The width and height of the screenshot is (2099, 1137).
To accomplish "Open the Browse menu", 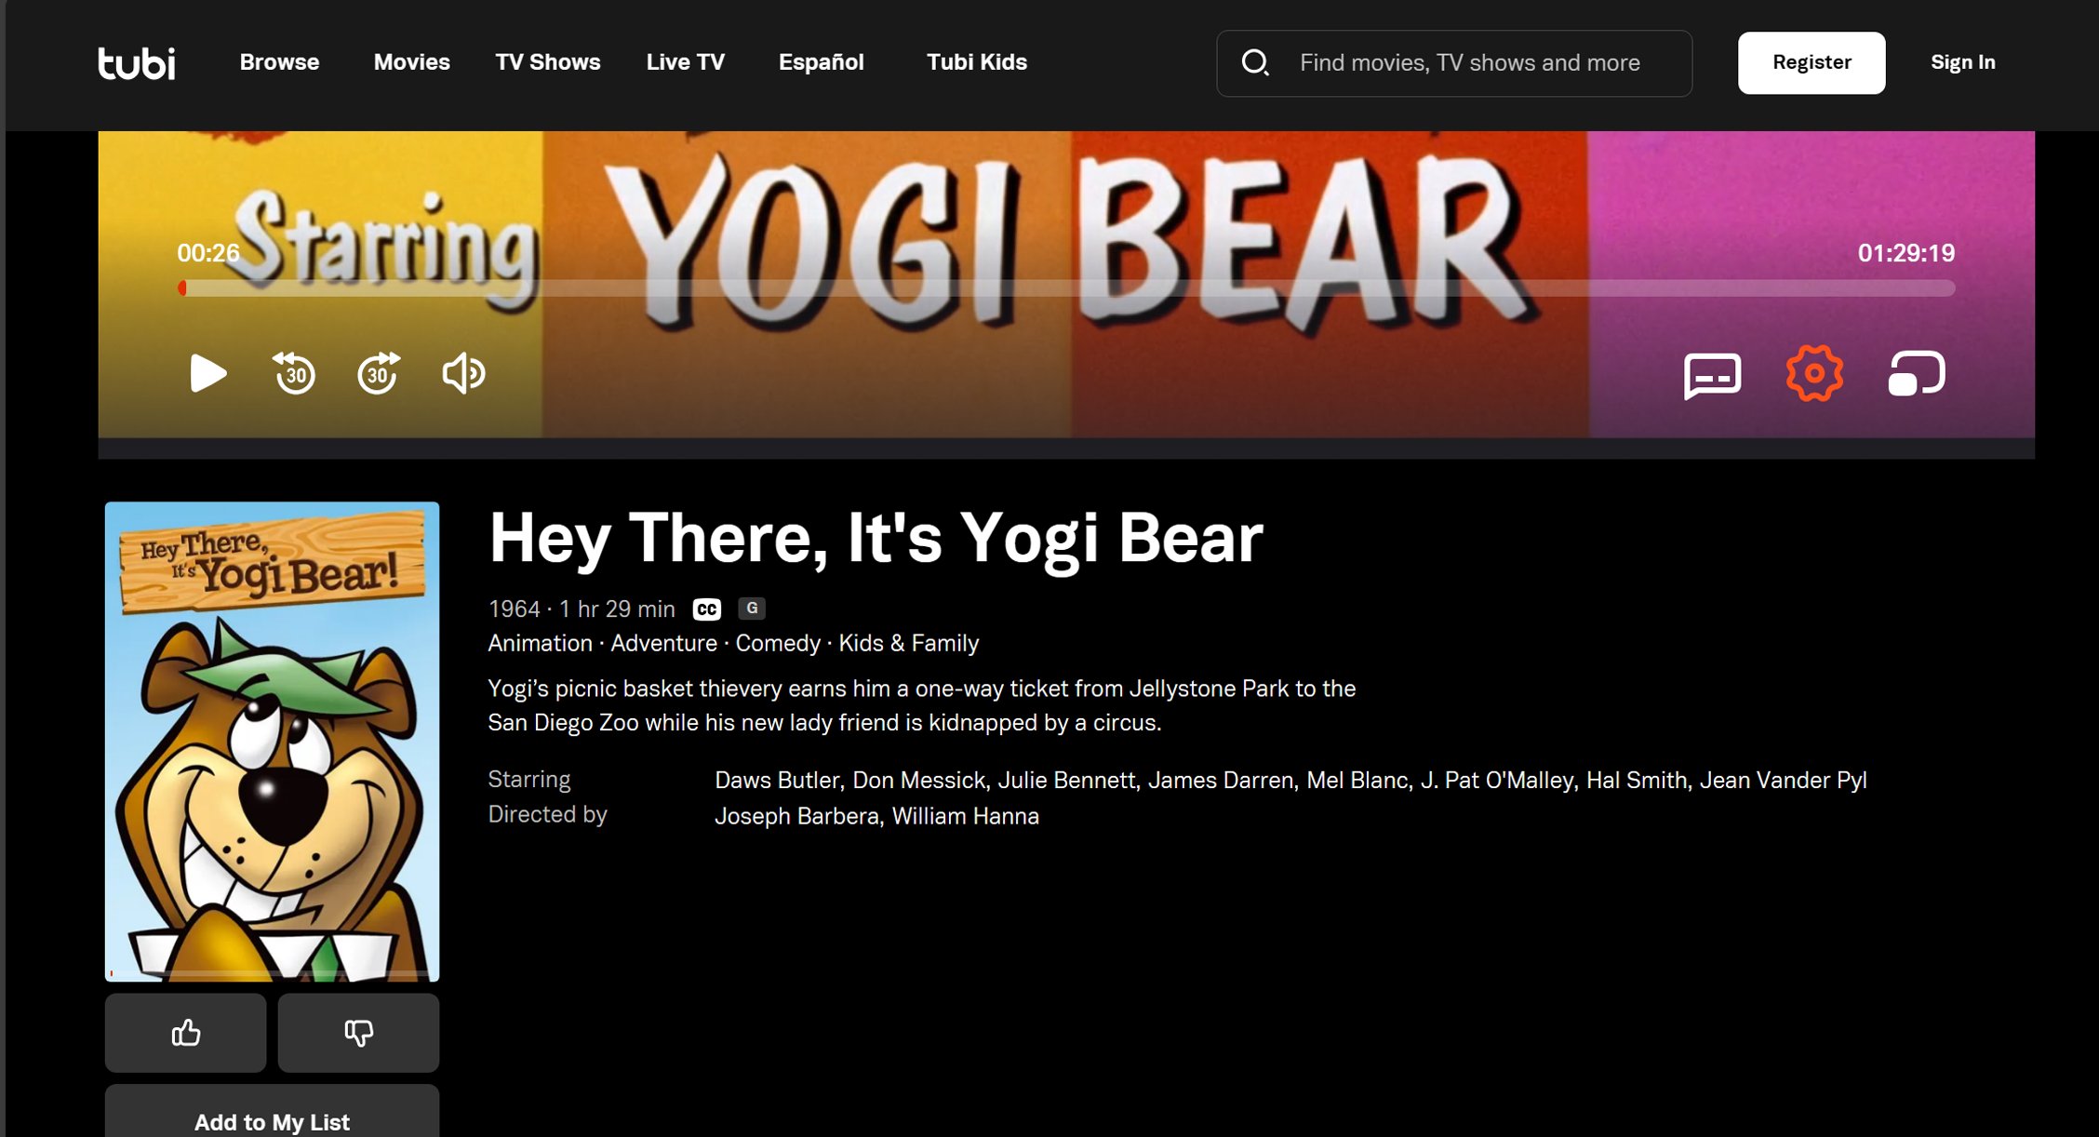I will (x=279, y=62).
